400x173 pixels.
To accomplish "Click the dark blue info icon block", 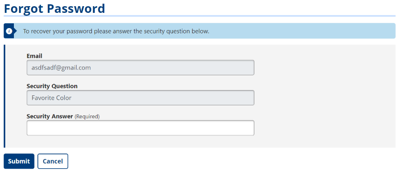I will click(10, 31).
